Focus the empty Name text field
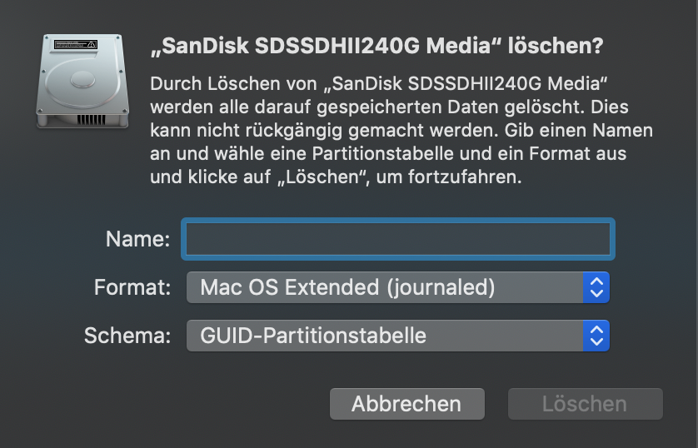The width and height of the screenshot is (698, 448). pos(399,240)
